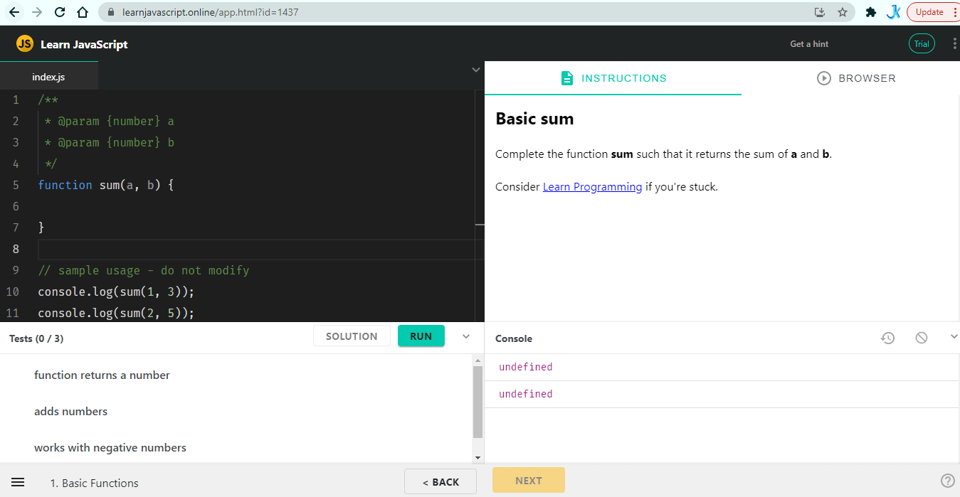
Task: Restore console history
Action: [x=887, y=338]
